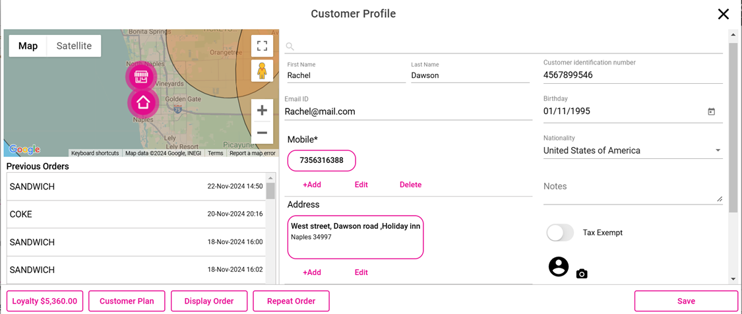
Task: Click the Repeat Order button
Action: pyautogui.click(x=291, y=301)
